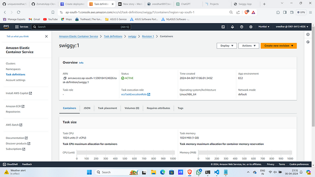Expand the Actions dropdown
Screen dimensions: 315x177
[x=249, y=46]
